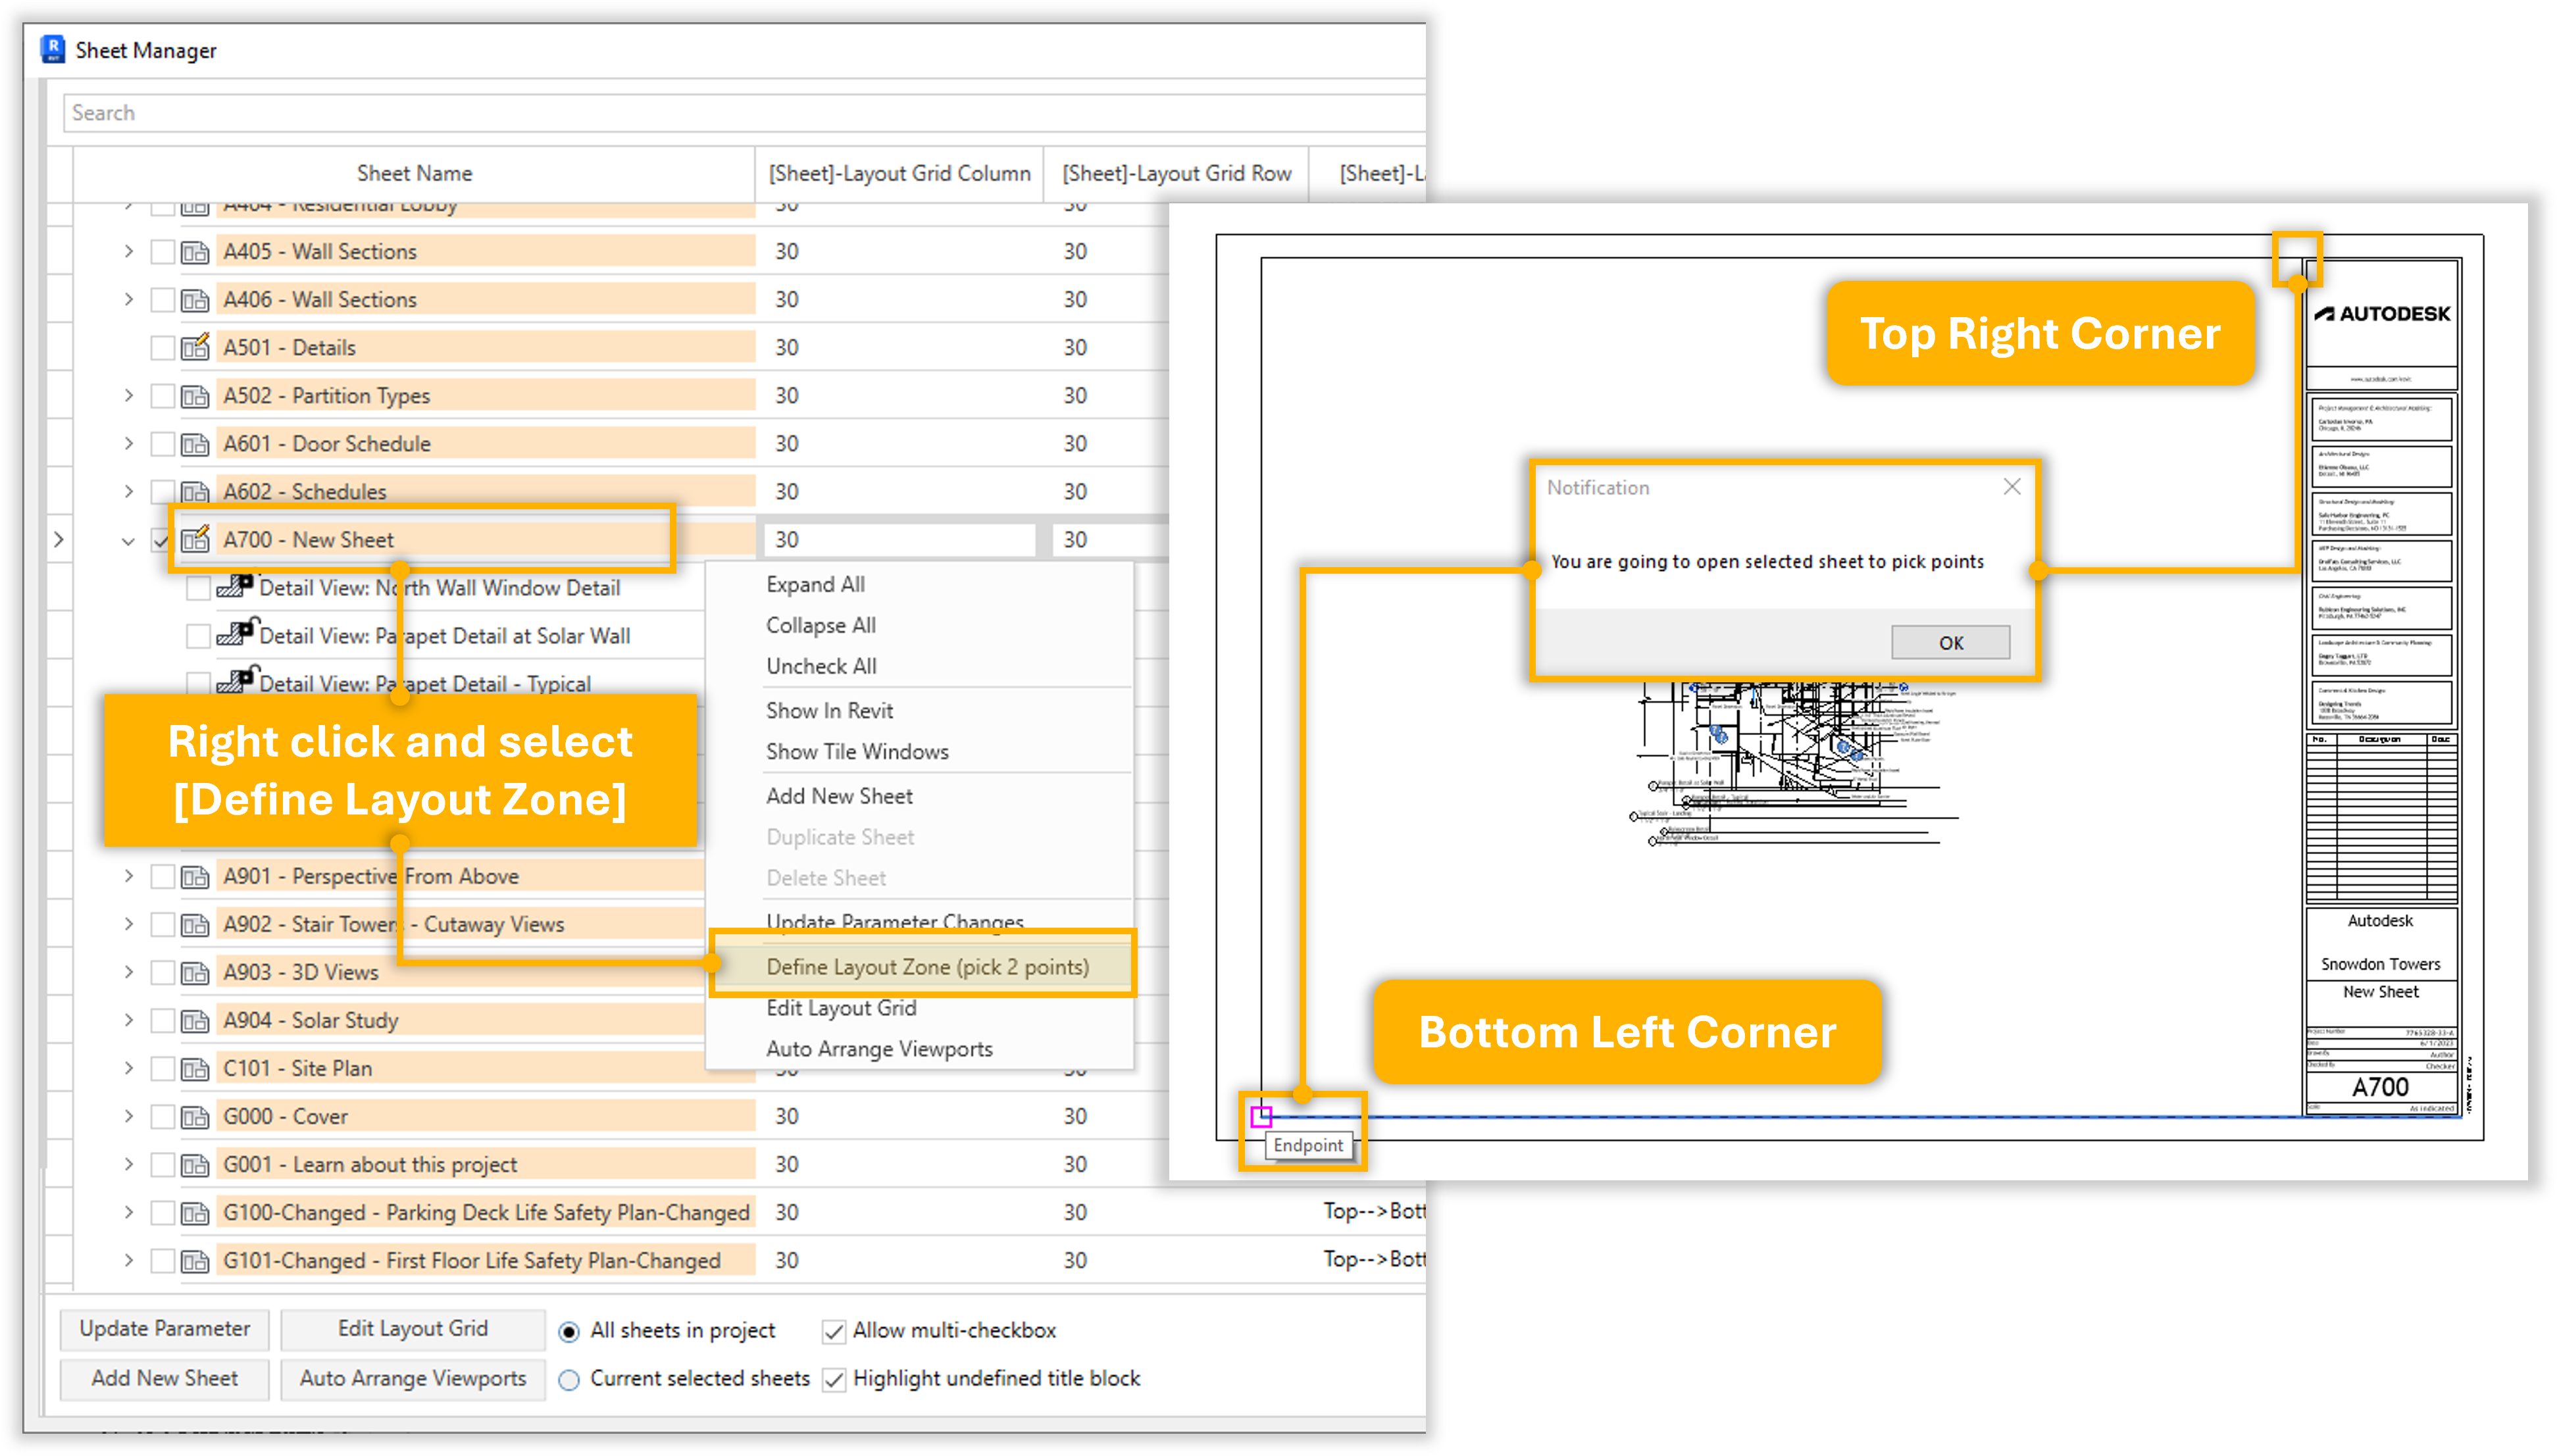Close the Notification dialog with the X
The width and height of the screenshot is (2557, 1456).
2012,487
